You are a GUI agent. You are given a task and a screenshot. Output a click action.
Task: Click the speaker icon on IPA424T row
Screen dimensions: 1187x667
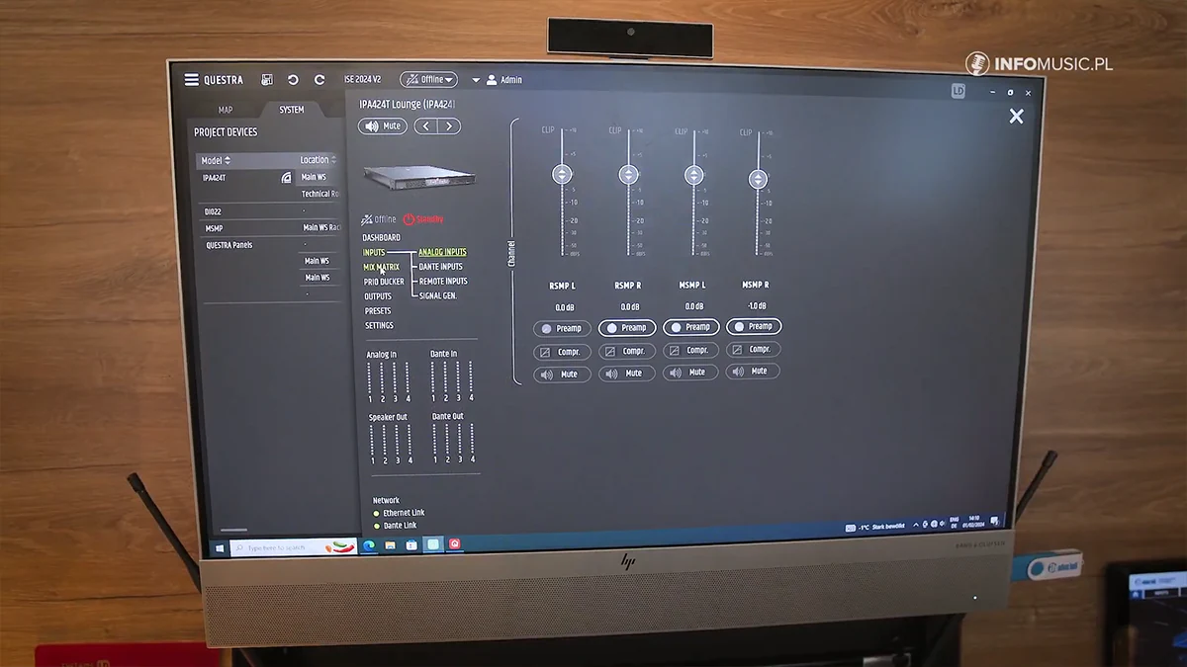(286, 178)
